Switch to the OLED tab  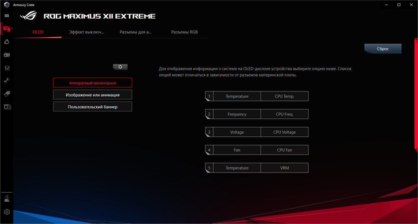coord(38,32)
